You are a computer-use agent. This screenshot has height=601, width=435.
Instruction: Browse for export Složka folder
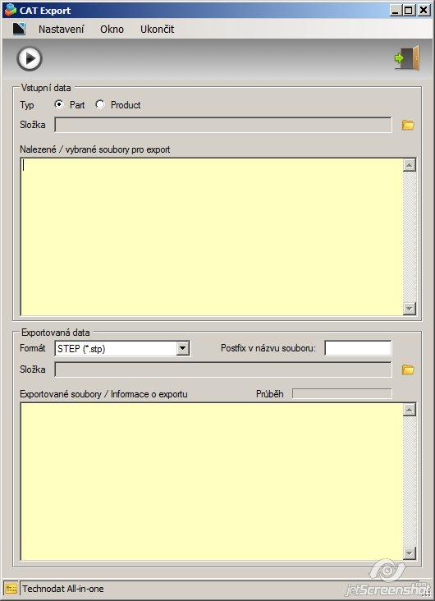[408, 369]
